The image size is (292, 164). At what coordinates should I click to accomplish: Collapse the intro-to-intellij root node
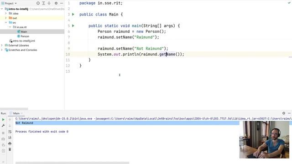2,9
